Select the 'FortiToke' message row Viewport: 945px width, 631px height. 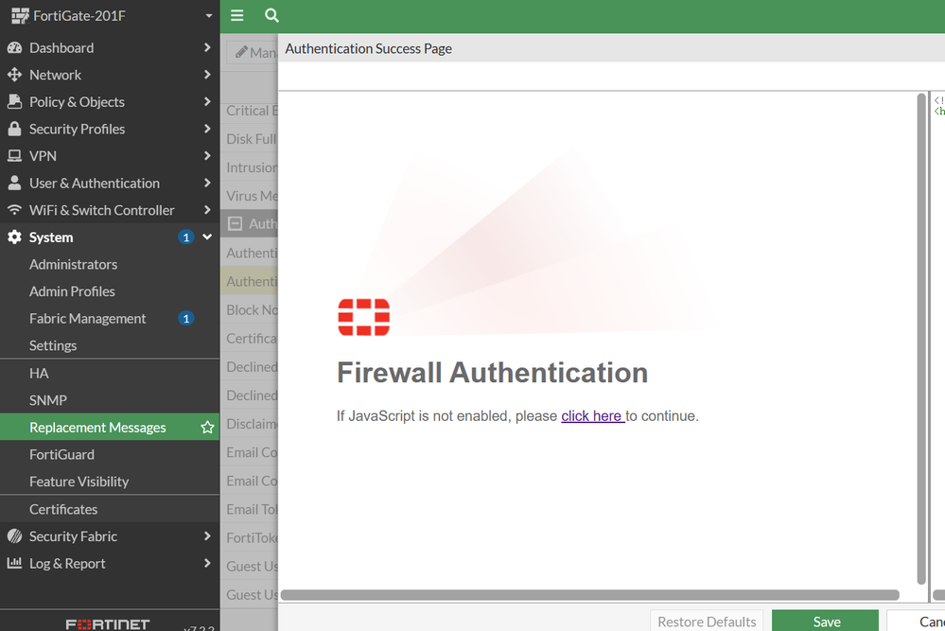pos(250,537)
